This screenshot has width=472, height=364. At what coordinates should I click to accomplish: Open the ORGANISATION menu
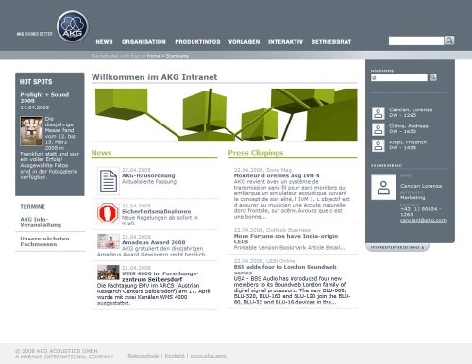tap(143, 41)
